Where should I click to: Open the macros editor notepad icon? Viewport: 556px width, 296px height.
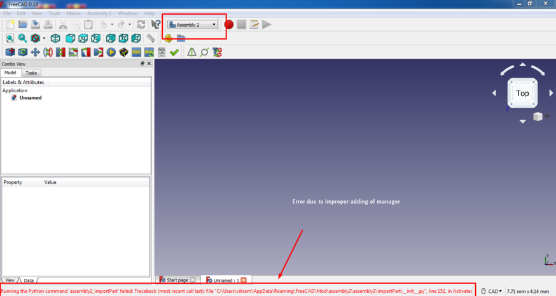[x=254, y=24]
